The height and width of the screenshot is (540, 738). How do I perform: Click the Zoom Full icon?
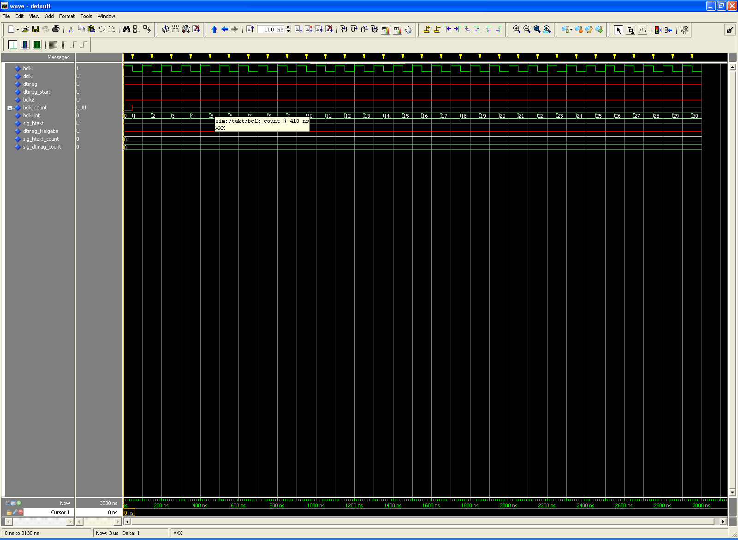click(x=537, y=29)
